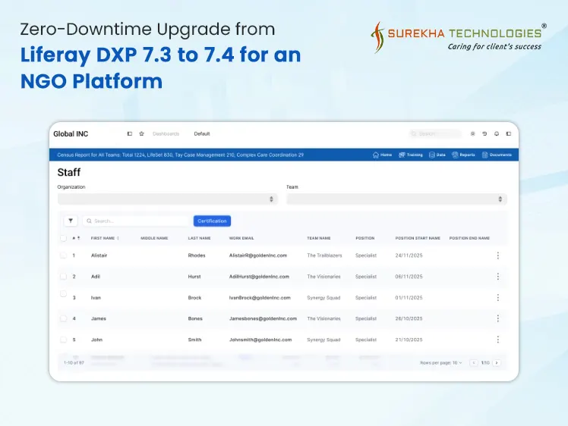Open Training in blue navigation bar

[410, 155]
